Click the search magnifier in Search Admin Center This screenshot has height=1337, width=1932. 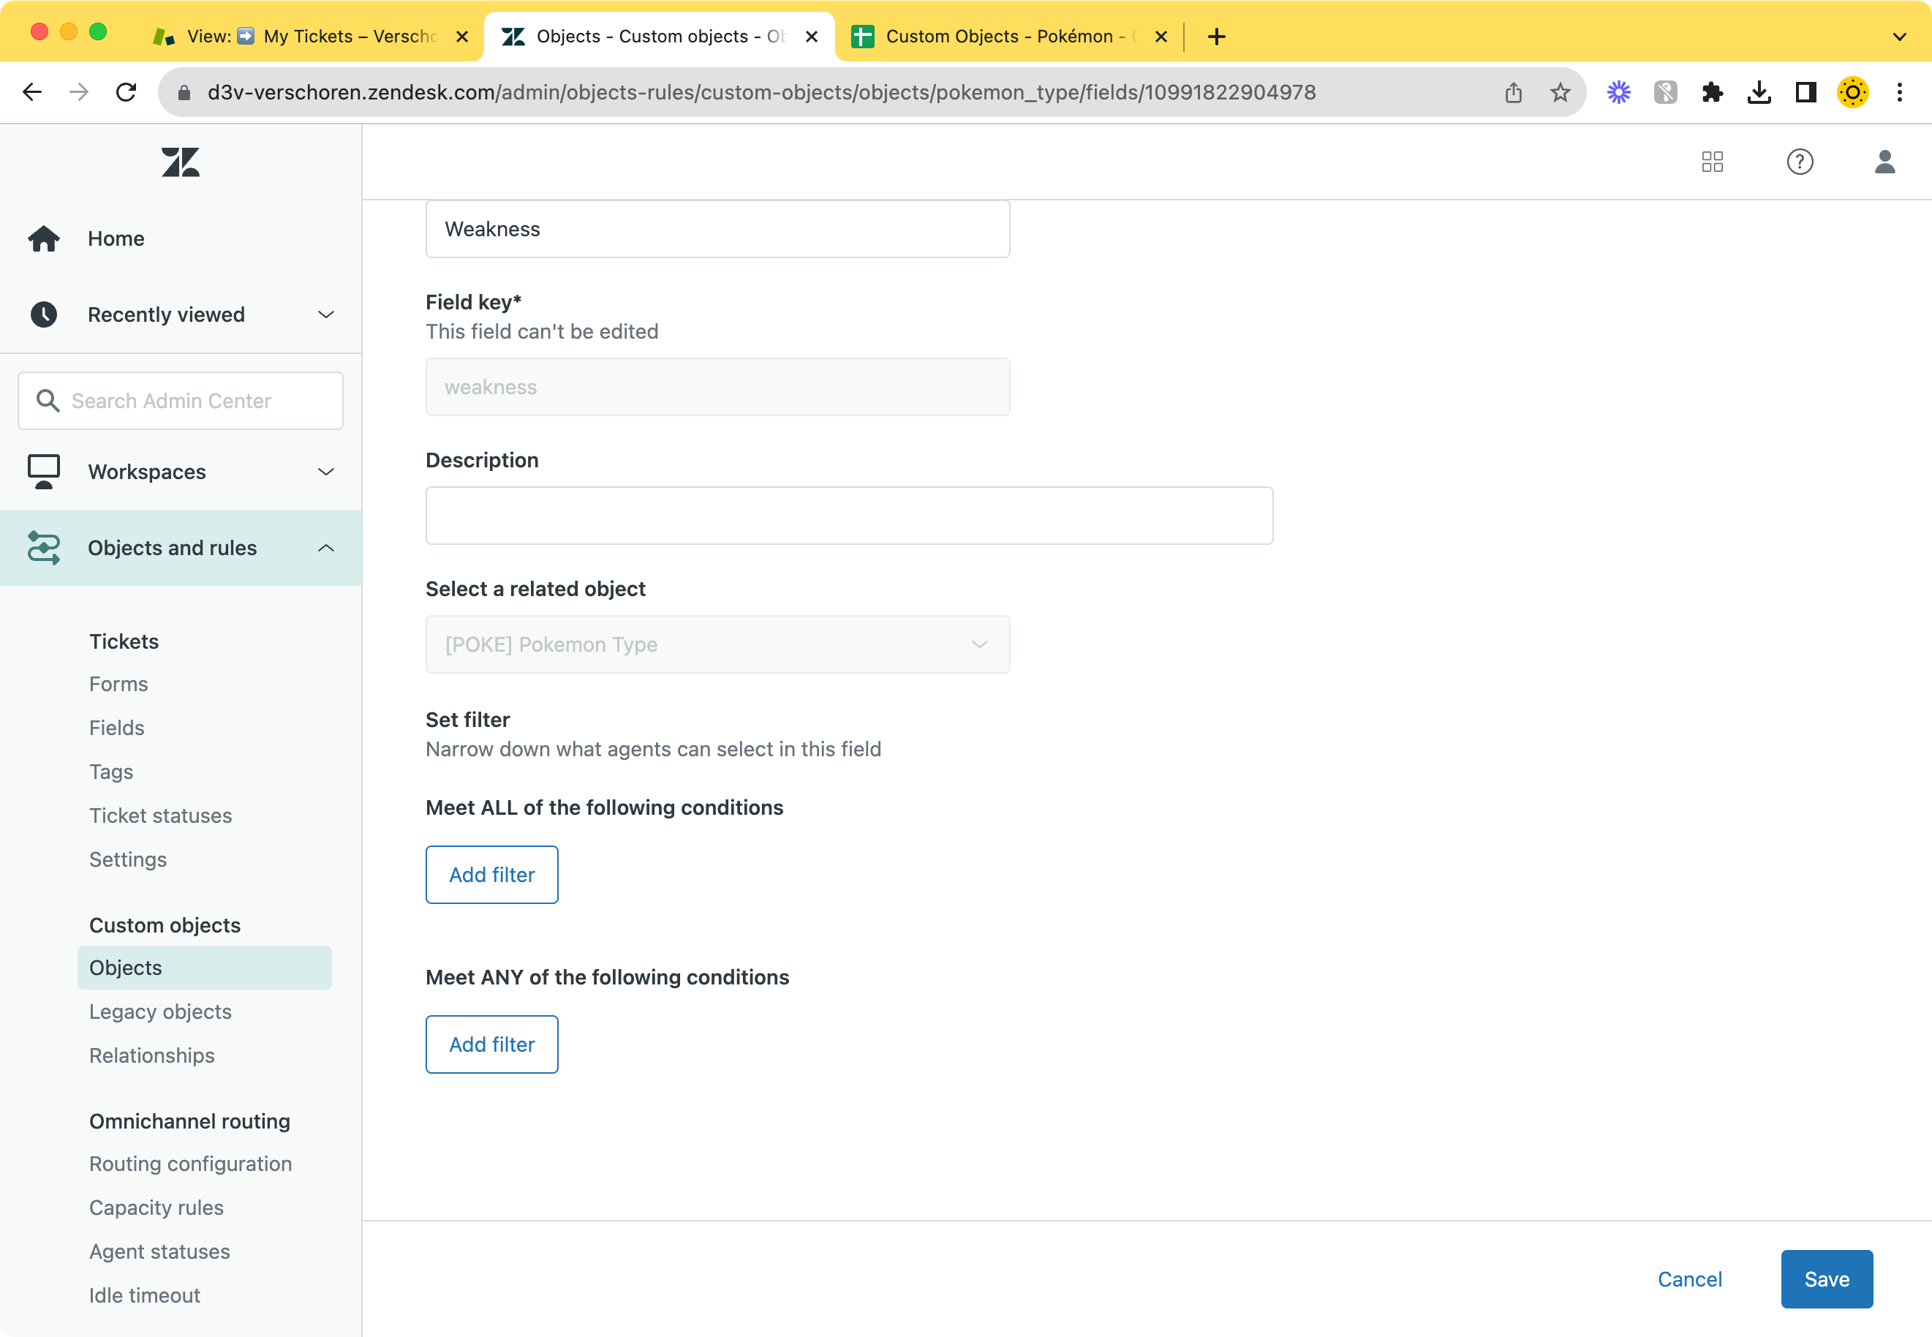[x=48, y=400]
